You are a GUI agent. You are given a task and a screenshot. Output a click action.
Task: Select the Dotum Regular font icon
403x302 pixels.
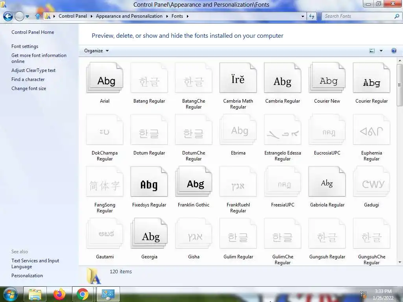click(x=149, y=130)
